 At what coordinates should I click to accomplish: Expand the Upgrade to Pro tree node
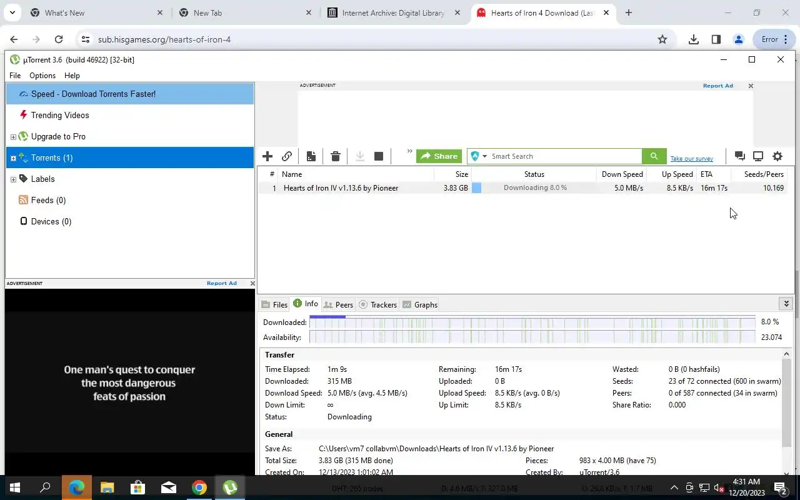(x=13, y=137)
